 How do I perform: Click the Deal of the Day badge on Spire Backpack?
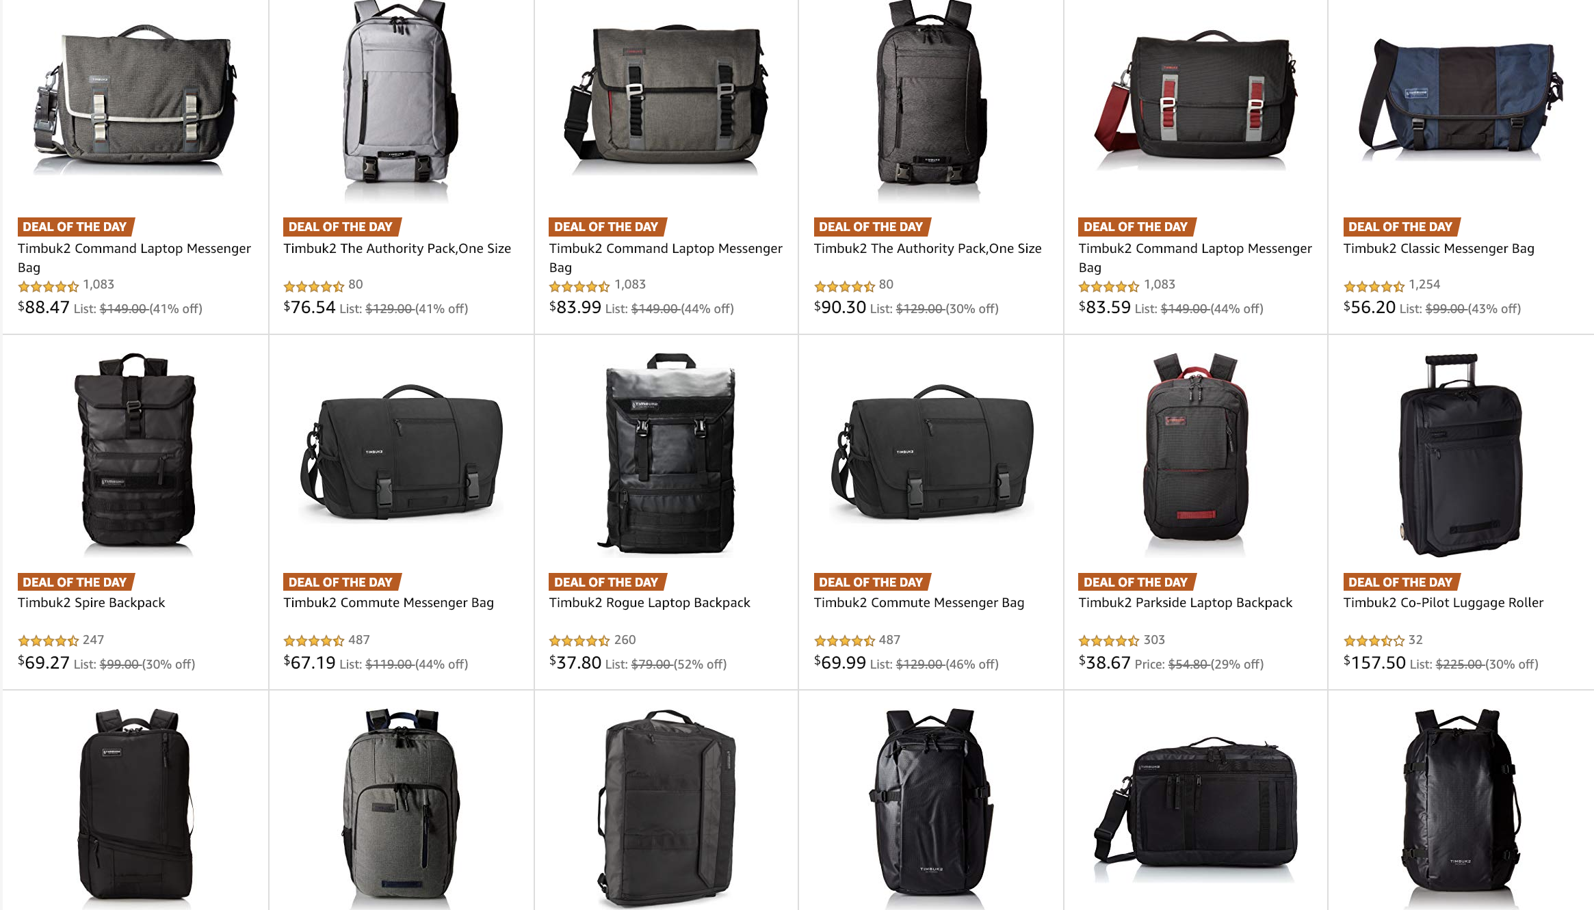pos(75,582)
